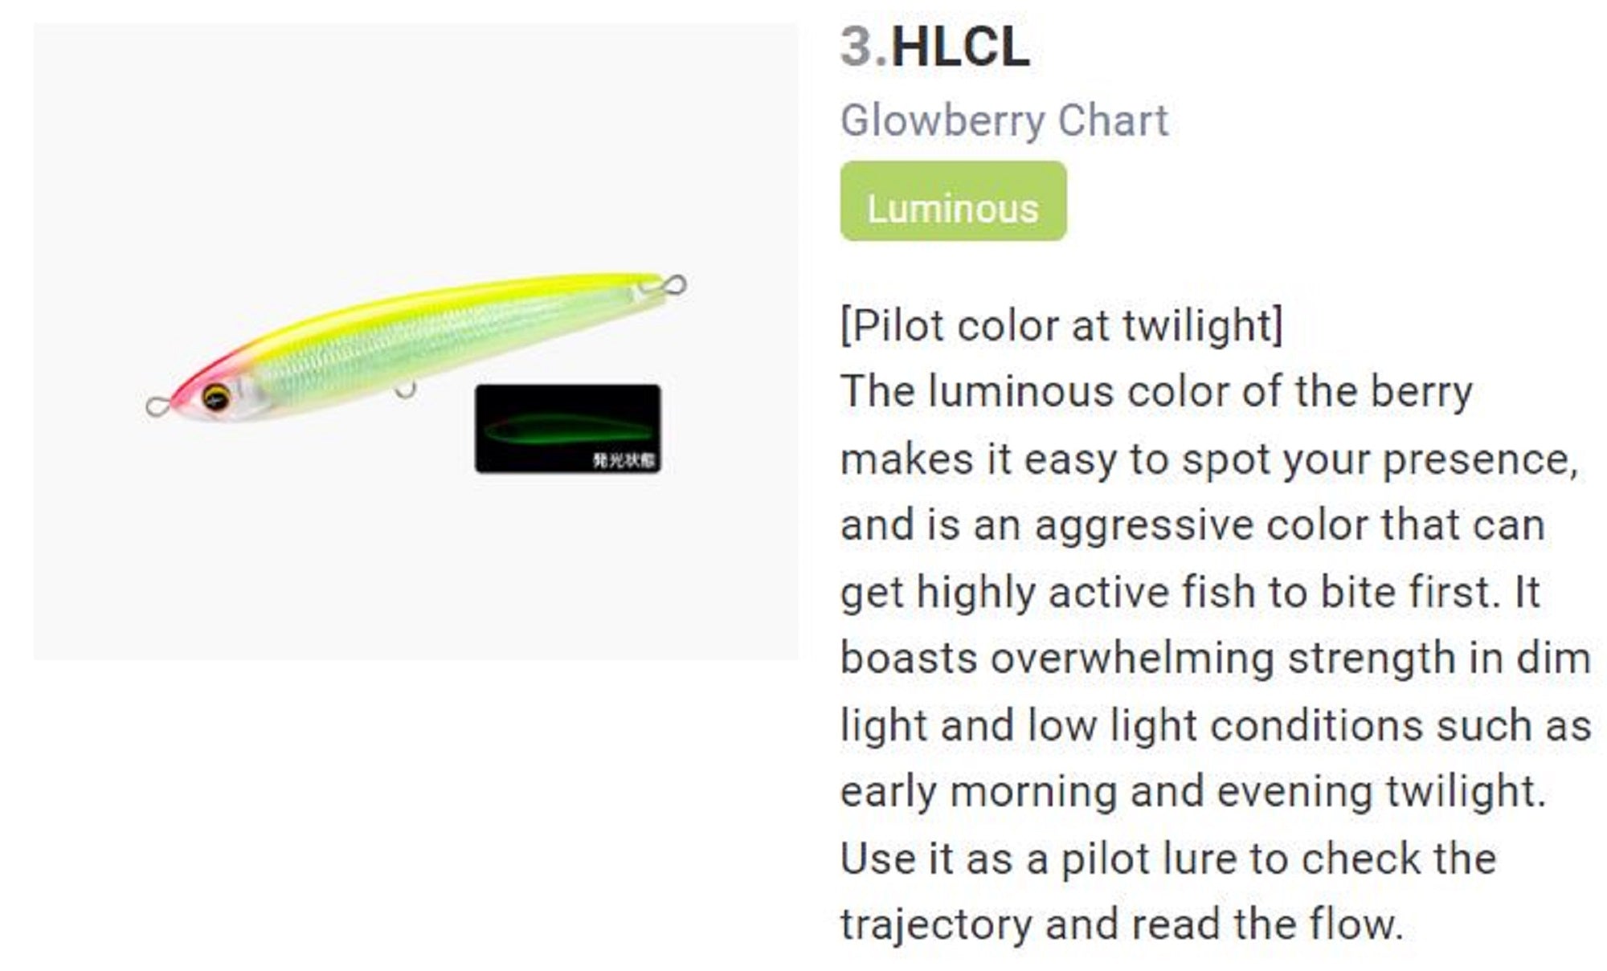Click the lure's yellow eye
Image resolution: width=1607 pixels, height=971 pixels.
click(215, 396)
